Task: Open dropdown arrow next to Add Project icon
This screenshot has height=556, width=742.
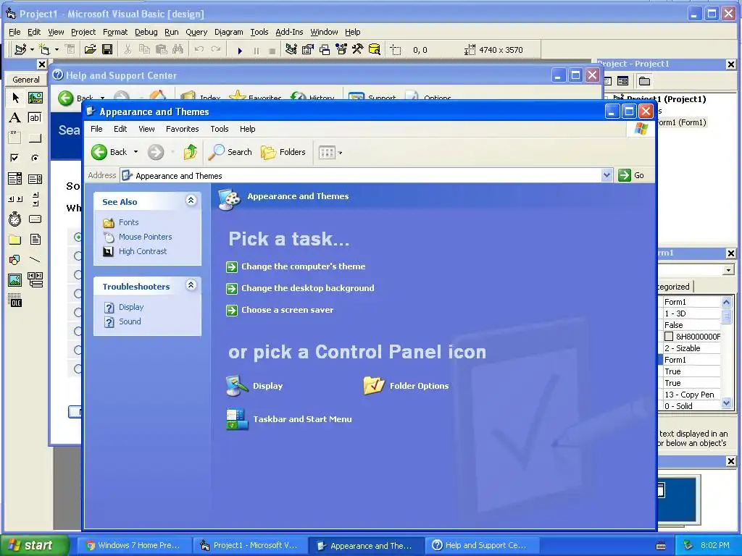Action: (x=32, y=50)
